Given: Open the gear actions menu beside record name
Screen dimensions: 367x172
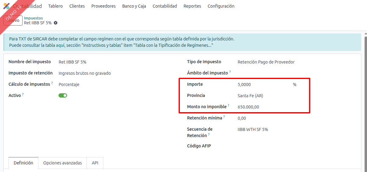Looking at the screenshot, I should pos(55,23).
